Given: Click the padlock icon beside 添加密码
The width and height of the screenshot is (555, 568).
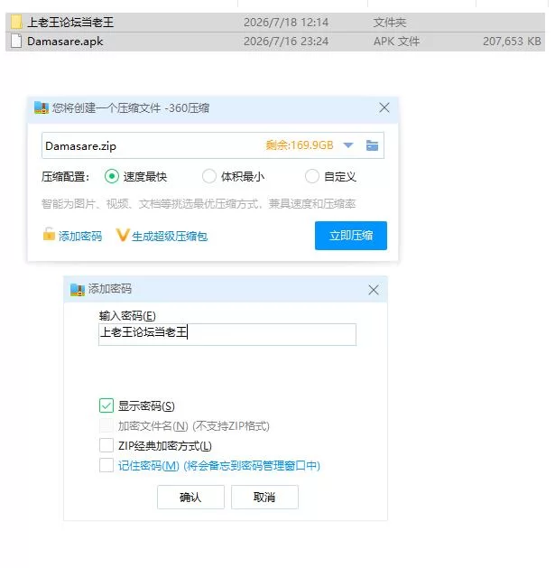Looking at the screenshot, I should point(49,235).
